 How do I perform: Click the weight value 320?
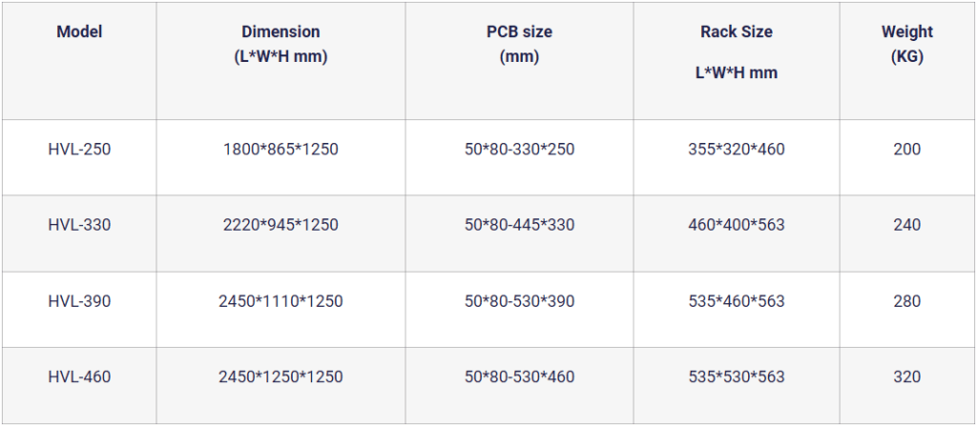[906, 377]
